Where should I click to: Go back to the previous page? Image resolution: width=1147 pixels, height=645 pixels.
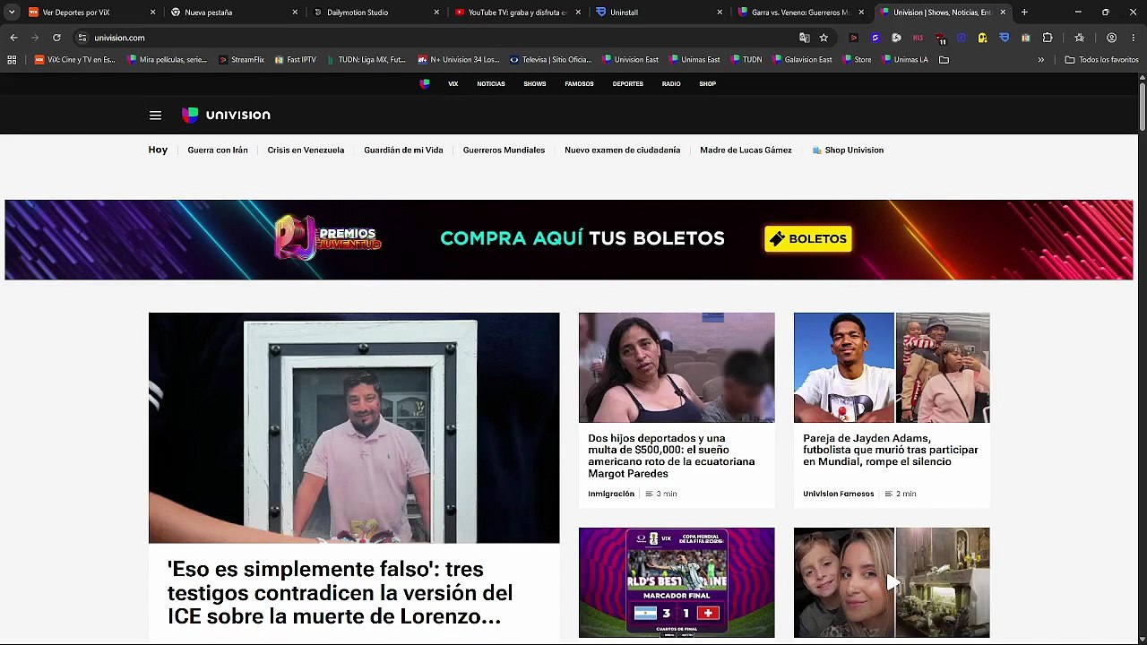tap(13, 38)
